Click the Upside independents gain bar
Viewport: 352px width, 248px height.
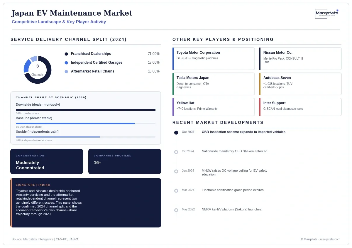pos(86,137)
